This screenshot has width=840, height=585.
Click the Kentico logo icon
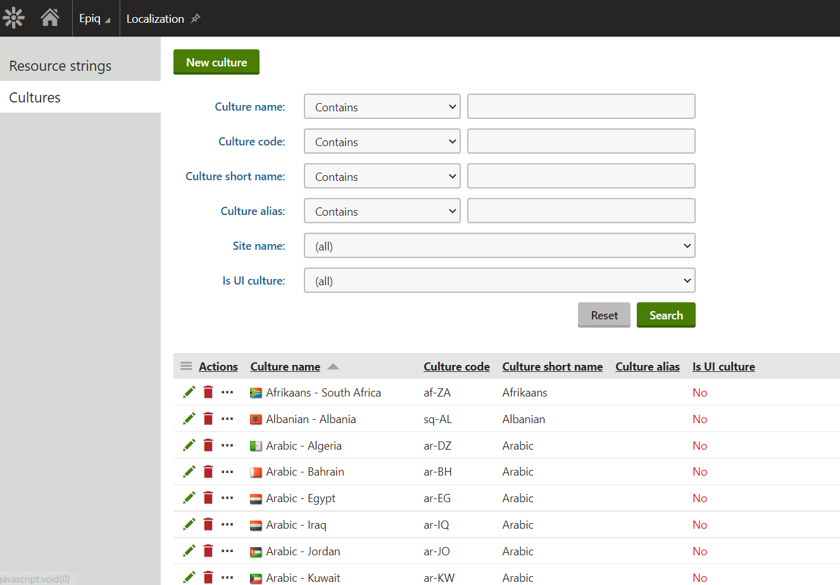[x=14, y=18]
